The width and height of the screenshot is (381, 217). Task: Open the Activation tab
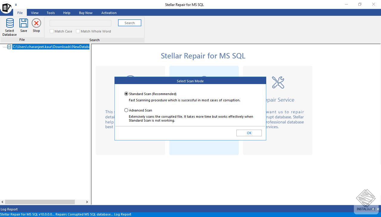pos(109,13)
